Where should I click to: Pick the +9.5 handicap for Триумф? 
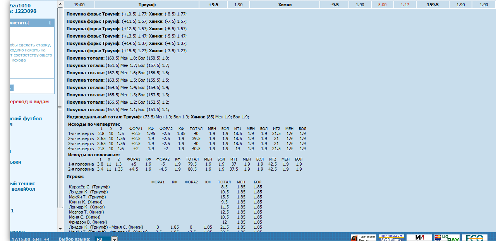(213, 5)
